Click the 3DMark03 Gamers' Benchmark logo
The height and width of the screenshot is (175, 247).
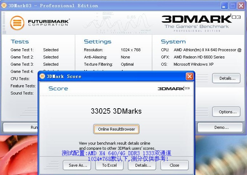[201, 23]
